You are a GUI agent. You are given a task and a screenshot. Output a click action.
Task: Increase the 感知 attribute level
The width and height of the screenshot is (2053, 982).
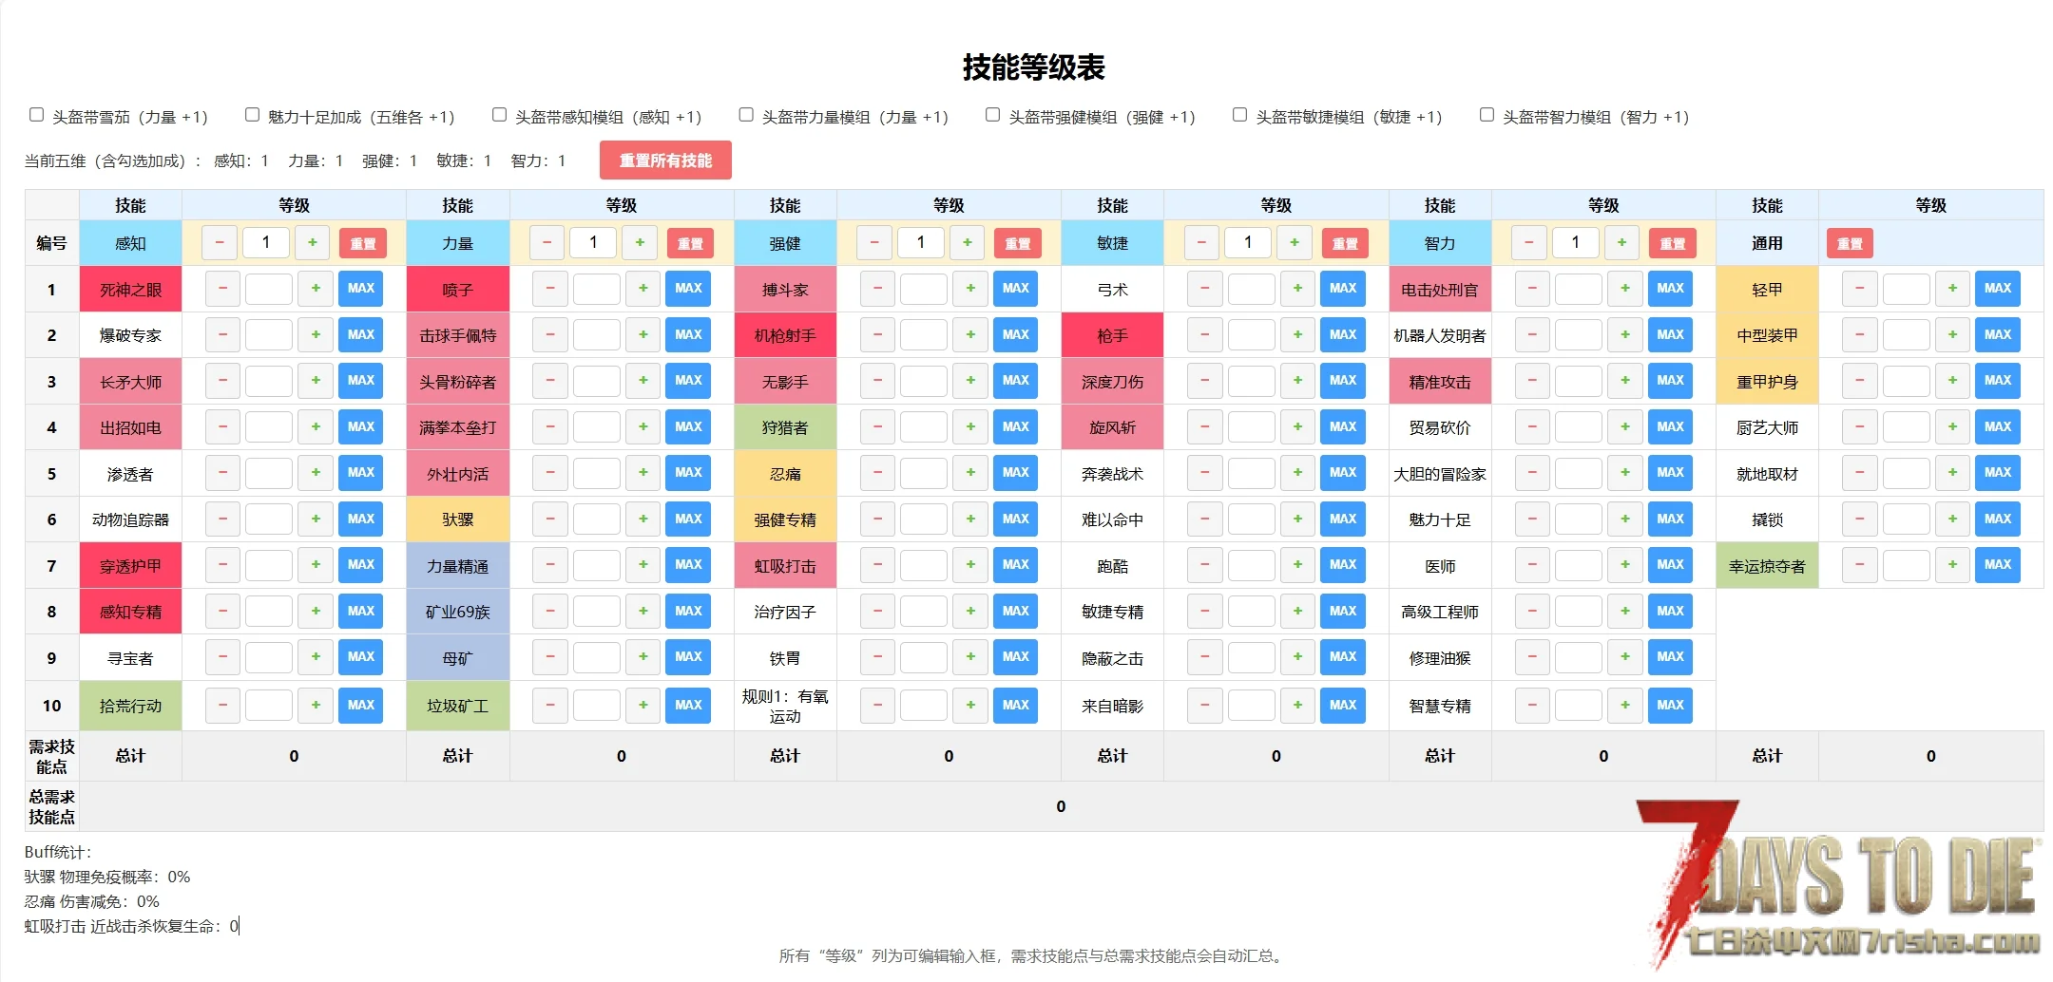coord(312,243)
